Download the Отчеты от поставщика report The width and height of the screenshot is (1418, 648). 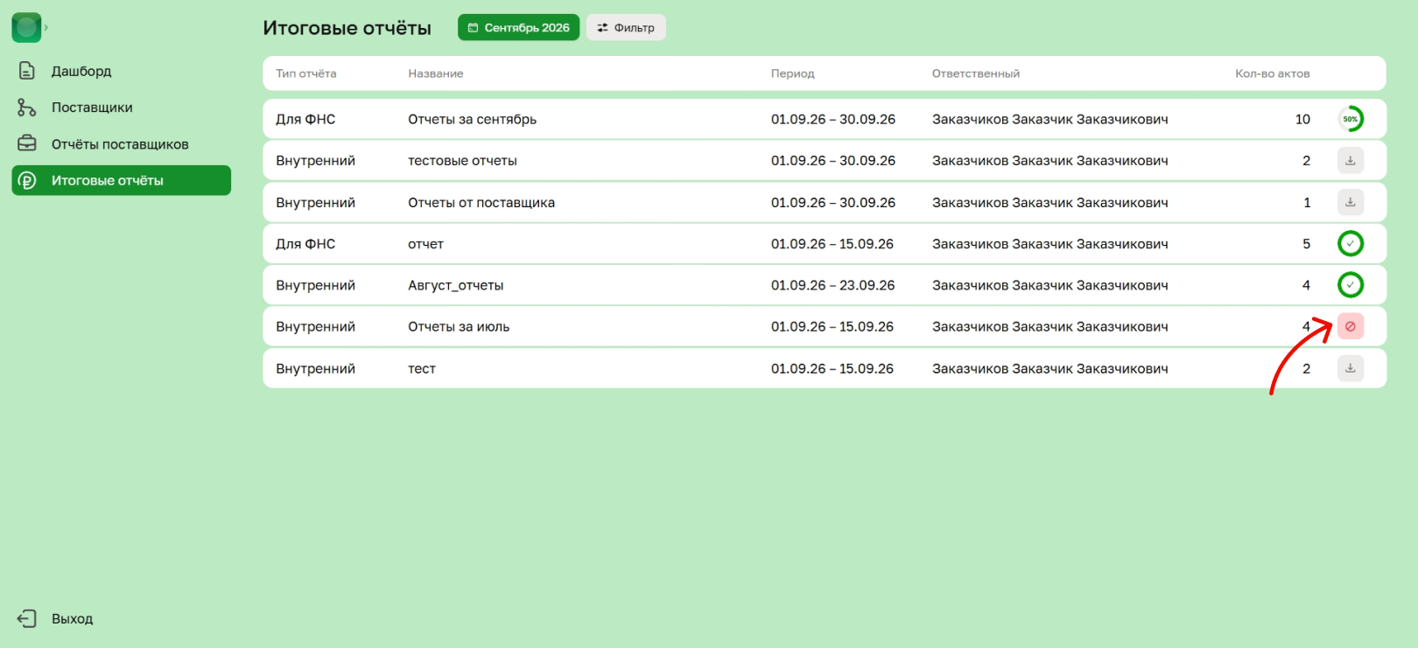coord(1351,202)
